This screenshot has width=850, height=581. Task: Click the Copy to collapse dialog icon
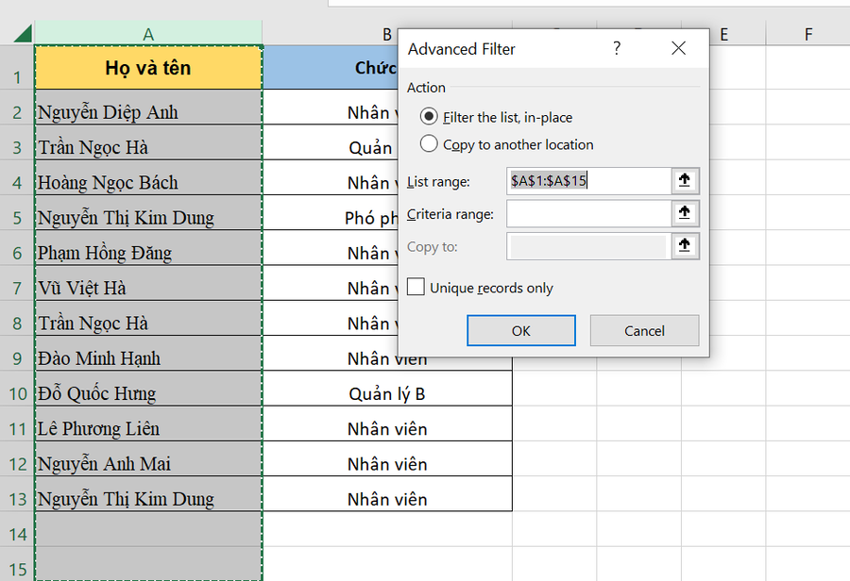(685, 246)
